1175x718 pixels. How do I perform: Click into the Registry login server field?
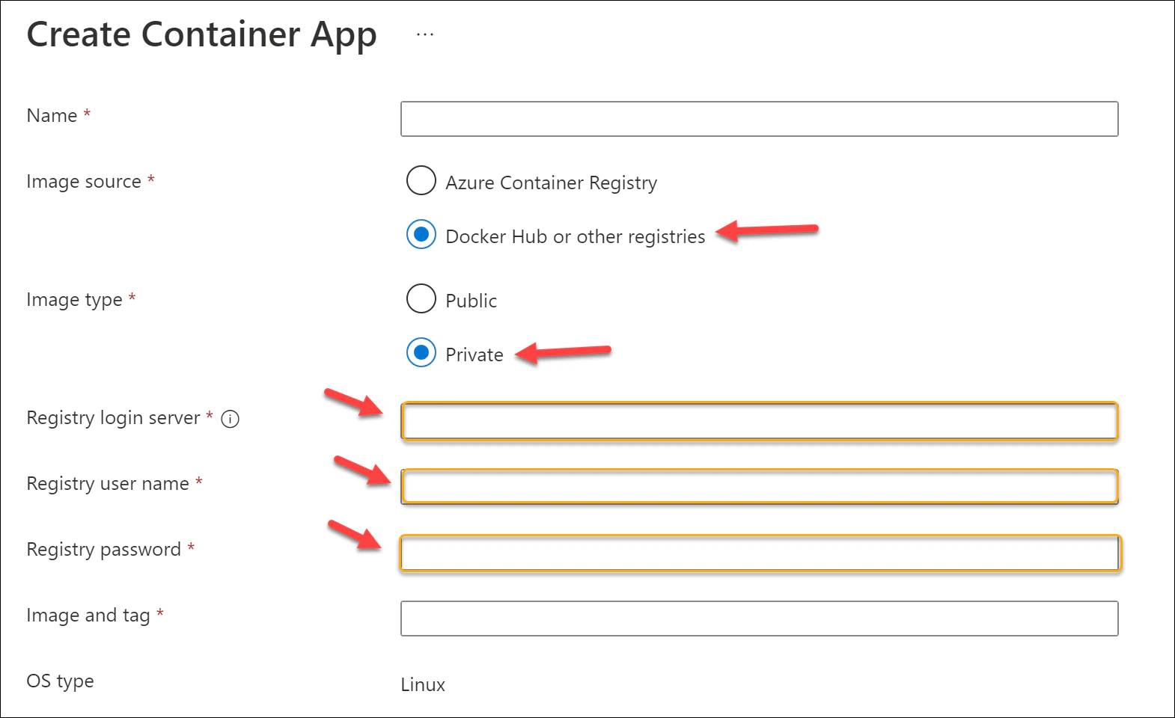[759, 421]
